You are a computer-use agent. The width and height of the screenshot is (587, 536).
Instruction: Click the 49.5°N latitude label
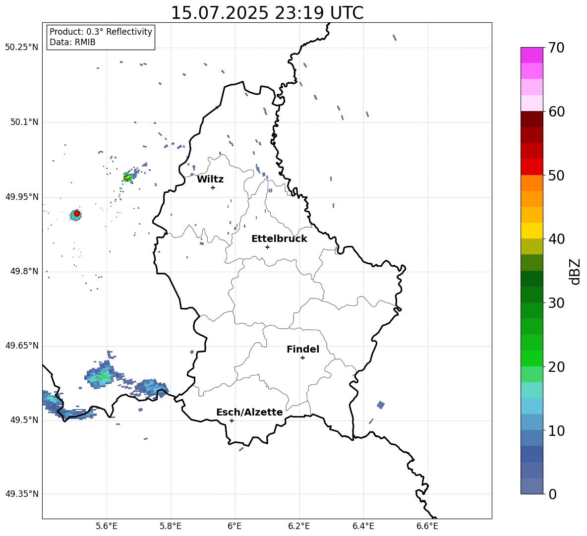pos(24,420)
